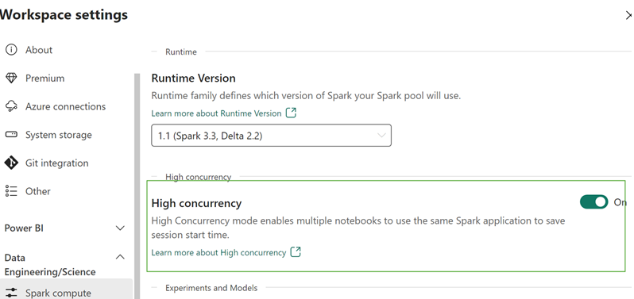Viewport: 634px width, 299px height.
Task: Select the Git integration icon
Action: point(11,163)
